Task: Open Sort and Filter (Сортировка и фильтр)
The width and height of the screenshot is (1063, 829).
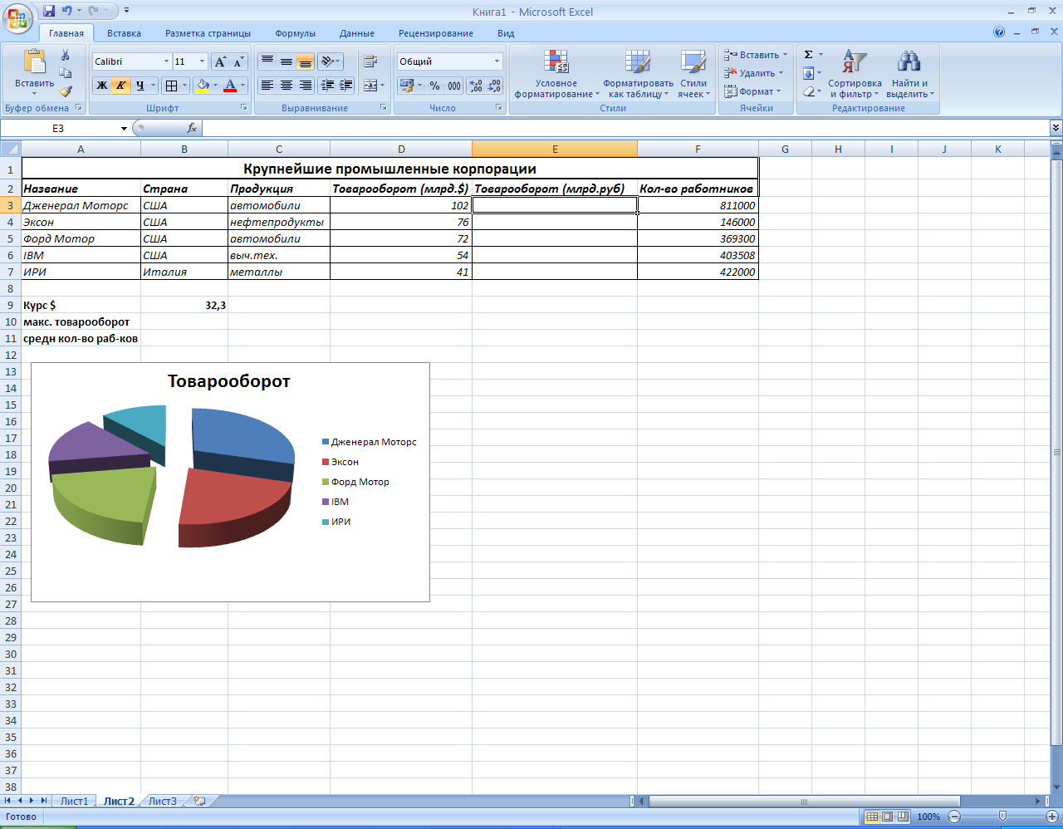Action: pyautogui.click(x=855, y=73)
